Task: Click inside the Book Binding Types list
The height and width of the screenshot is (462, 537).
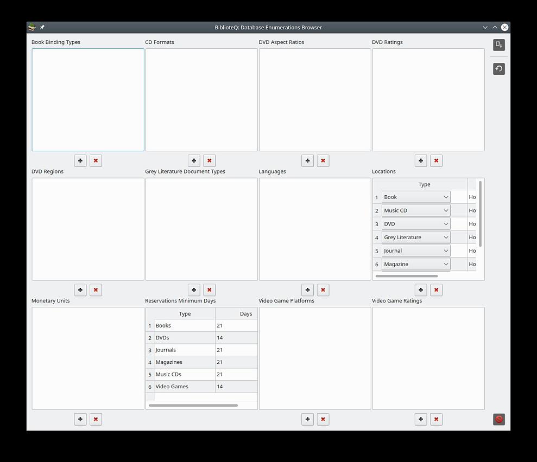Action: (88, 100)
